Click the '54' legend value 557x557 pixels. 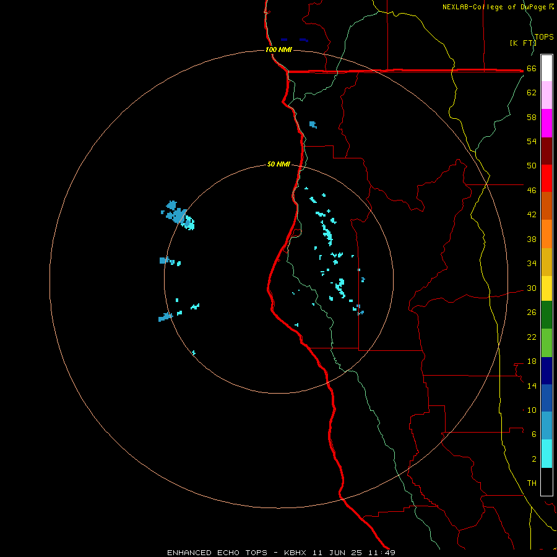click(532, 141)
